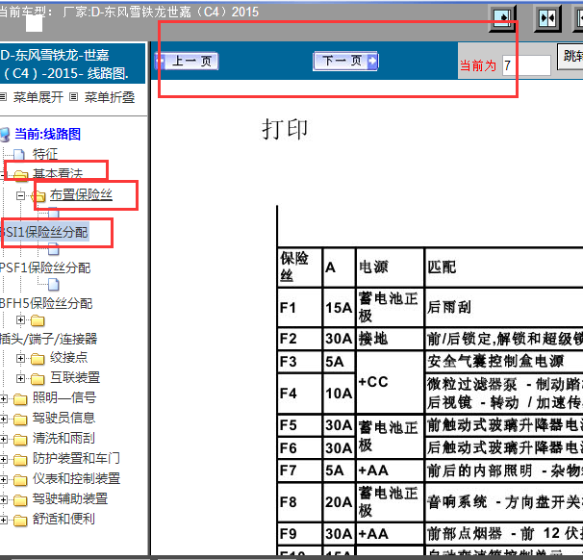Click 当前:线路图 tree root

(47, 134)
